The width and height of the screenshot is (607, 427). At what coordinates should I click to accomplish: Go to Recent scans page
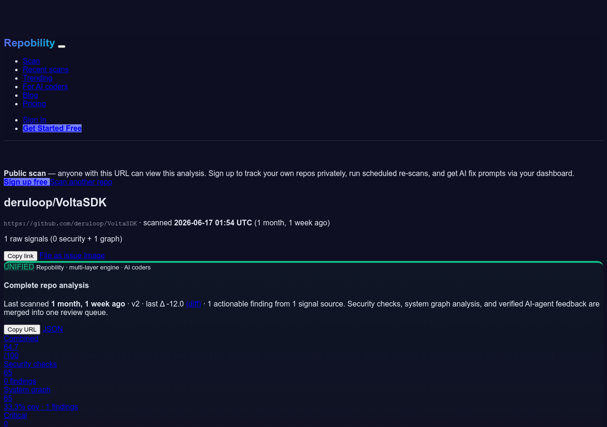tap(46, 69)
